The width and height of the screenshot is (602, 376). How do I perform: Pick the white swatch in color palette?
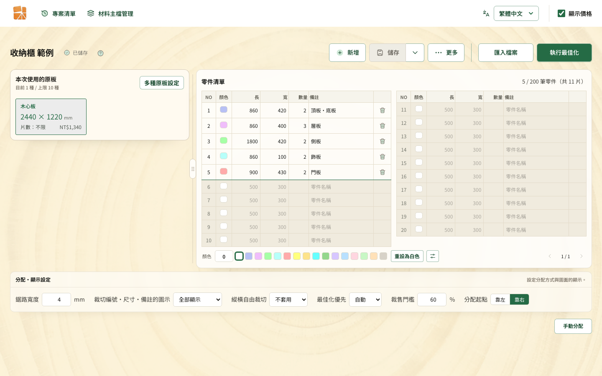pyautogui.click(x=239, y=256)
